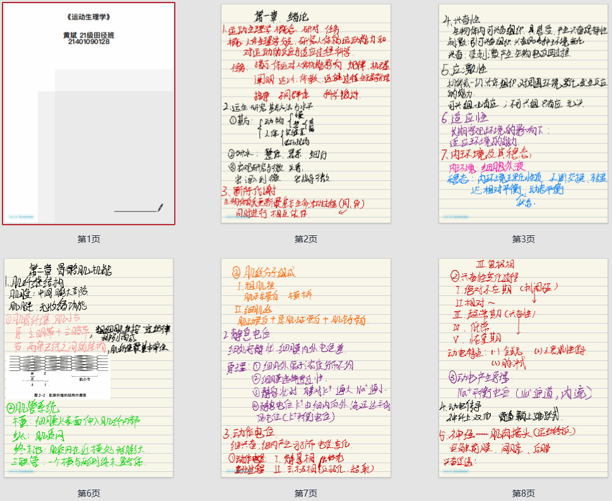Click the '第3页' page label

[x=523, y=239]
